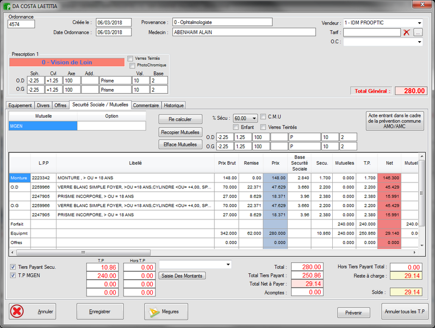Open the % Sécu rate dropdown
The width and height of the screenshot is (435, 328).
tap(254, 118)
